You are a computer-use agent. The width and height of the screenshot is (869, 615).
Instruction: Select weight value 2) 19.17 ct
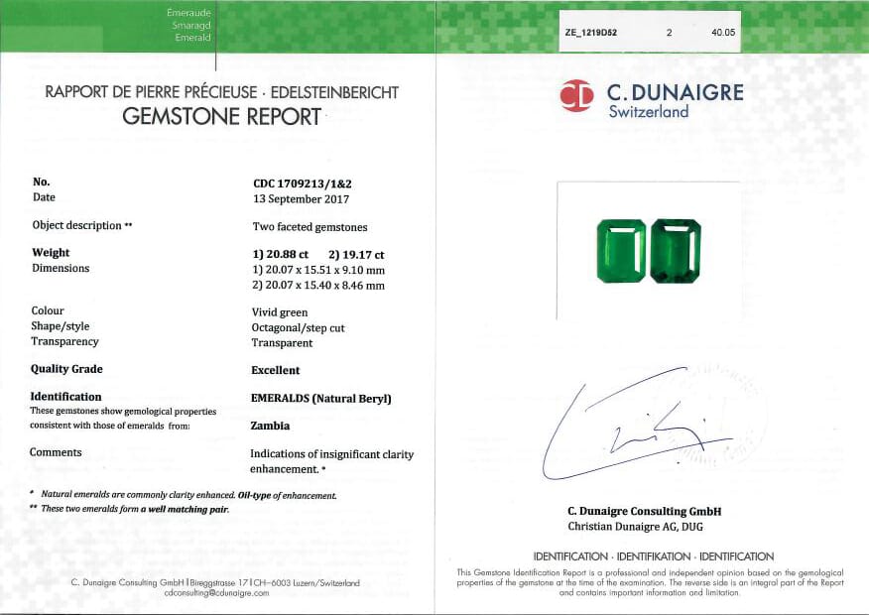click(356, 255)
